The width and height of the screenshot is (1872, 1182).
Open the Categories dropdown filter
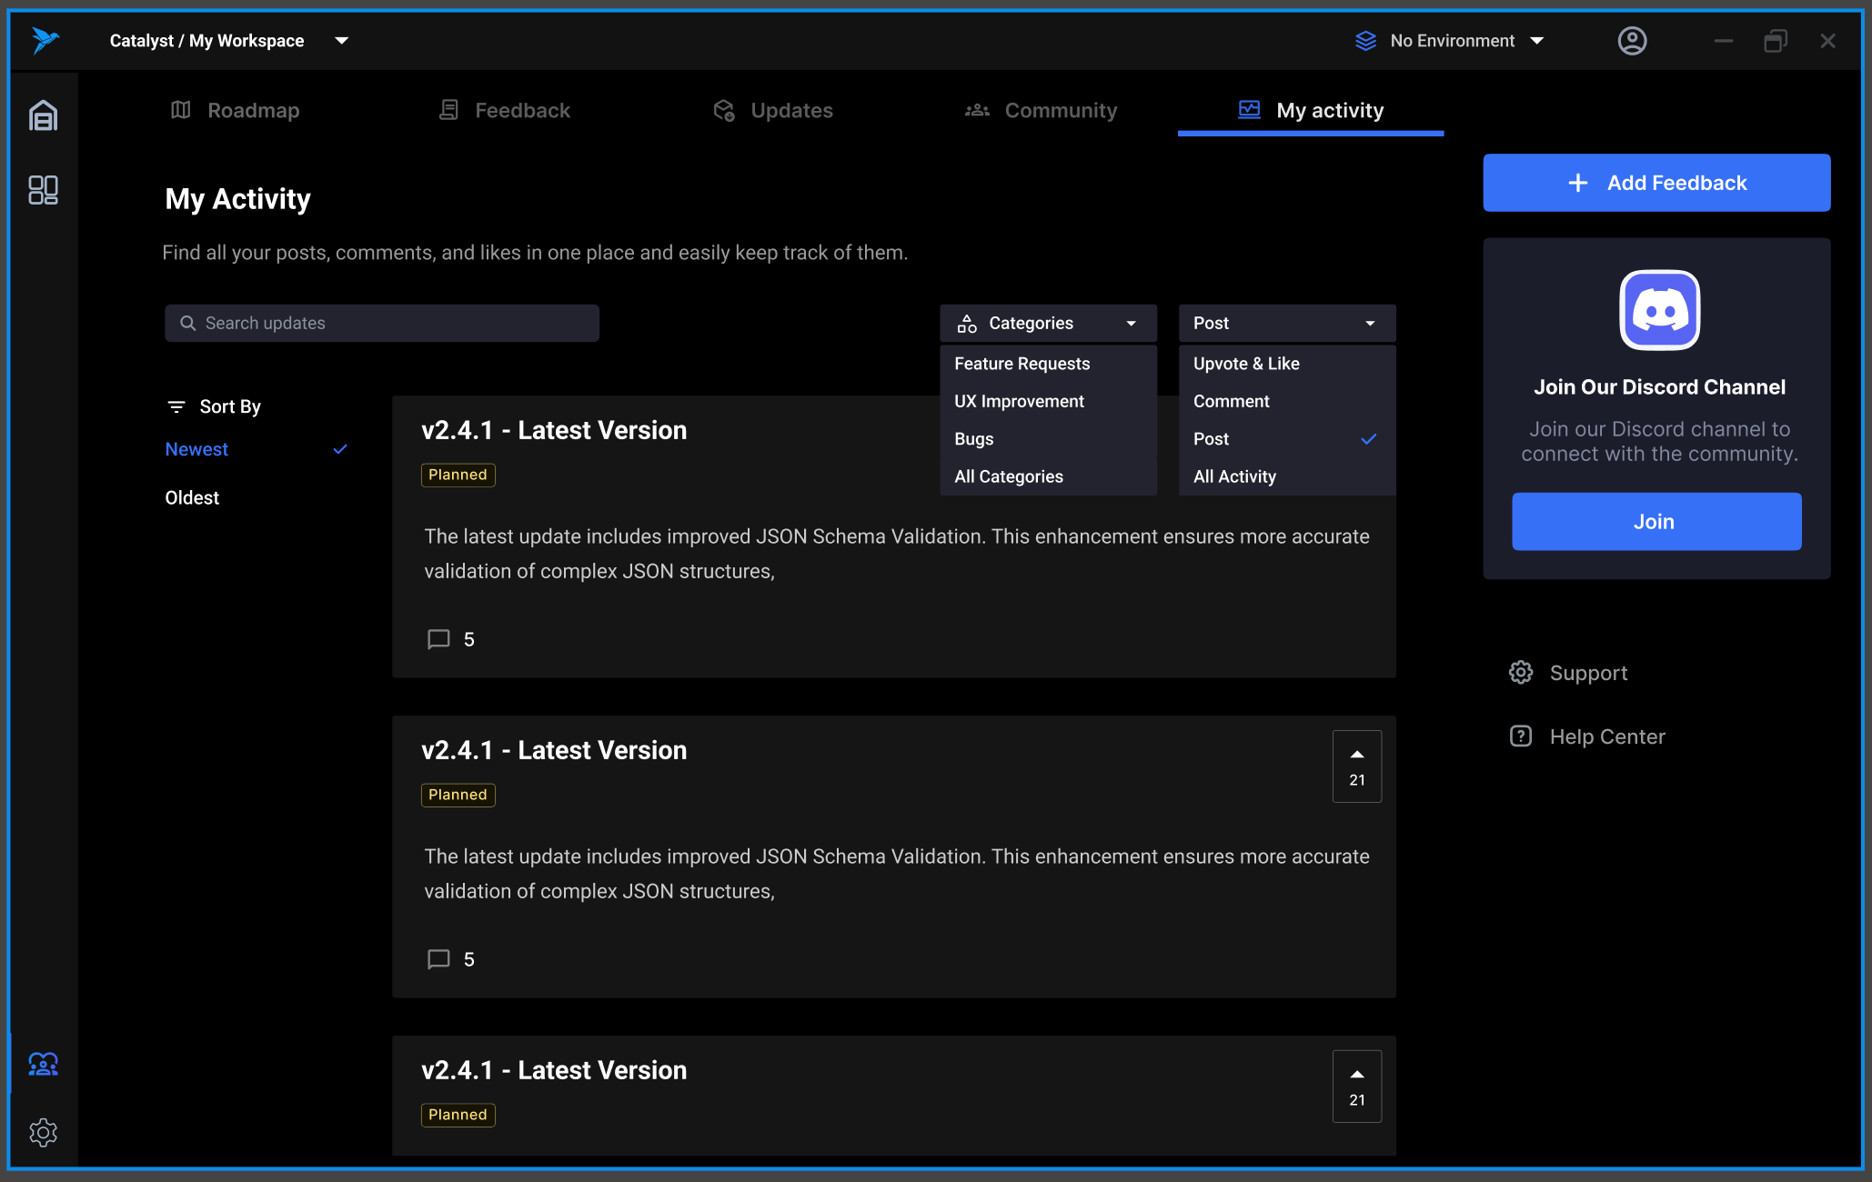(x=1043, y=323)
